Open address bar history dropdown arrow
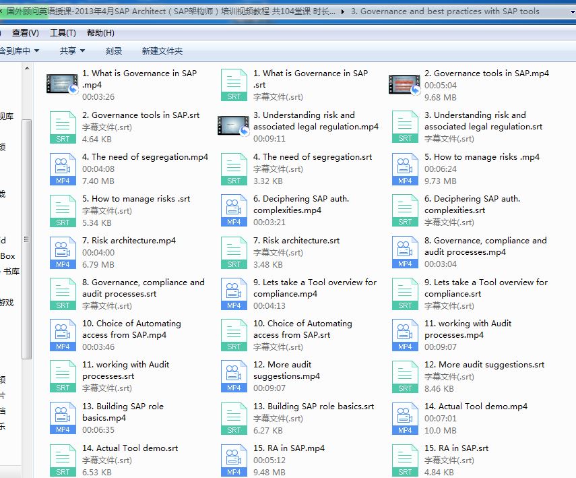 point(573,12)
